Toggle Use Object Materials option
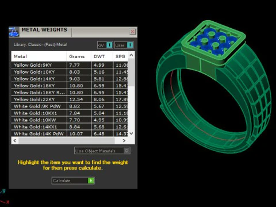Screen dimensions: 276x207 pos(102,151)
